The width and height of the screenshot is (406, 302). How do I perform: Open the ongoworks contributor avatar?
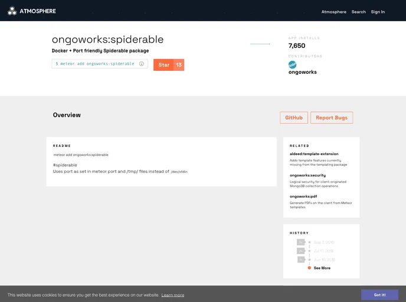pos(292,64)
